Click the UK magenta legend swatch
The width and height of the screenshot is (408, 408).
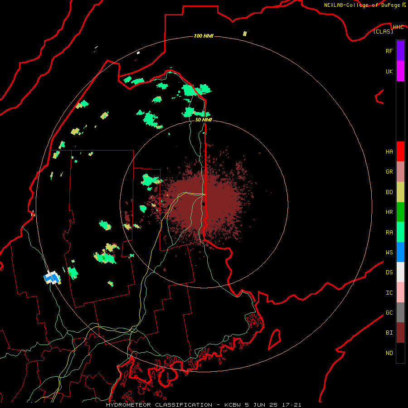click(400, 71)
